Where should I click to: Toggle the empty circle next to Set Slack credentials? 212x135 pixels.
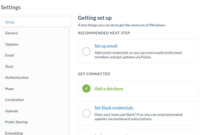tap(86, 113)
